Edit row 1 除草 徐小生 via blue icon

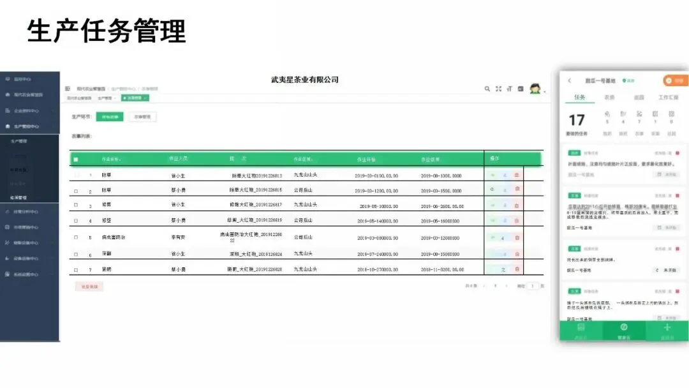tap(505, 175)
